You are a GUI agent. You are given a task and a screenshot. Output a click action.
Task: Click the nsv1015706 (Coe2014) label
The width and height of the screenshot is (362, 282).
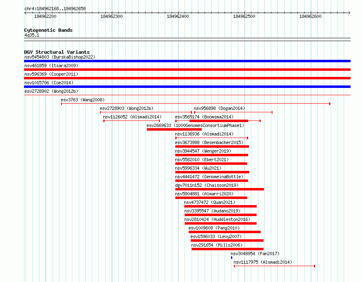click(49, 83)
